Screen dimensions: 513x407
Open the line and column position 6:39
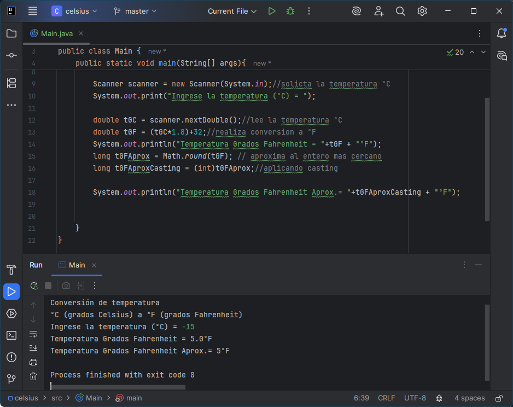[361, 398]
